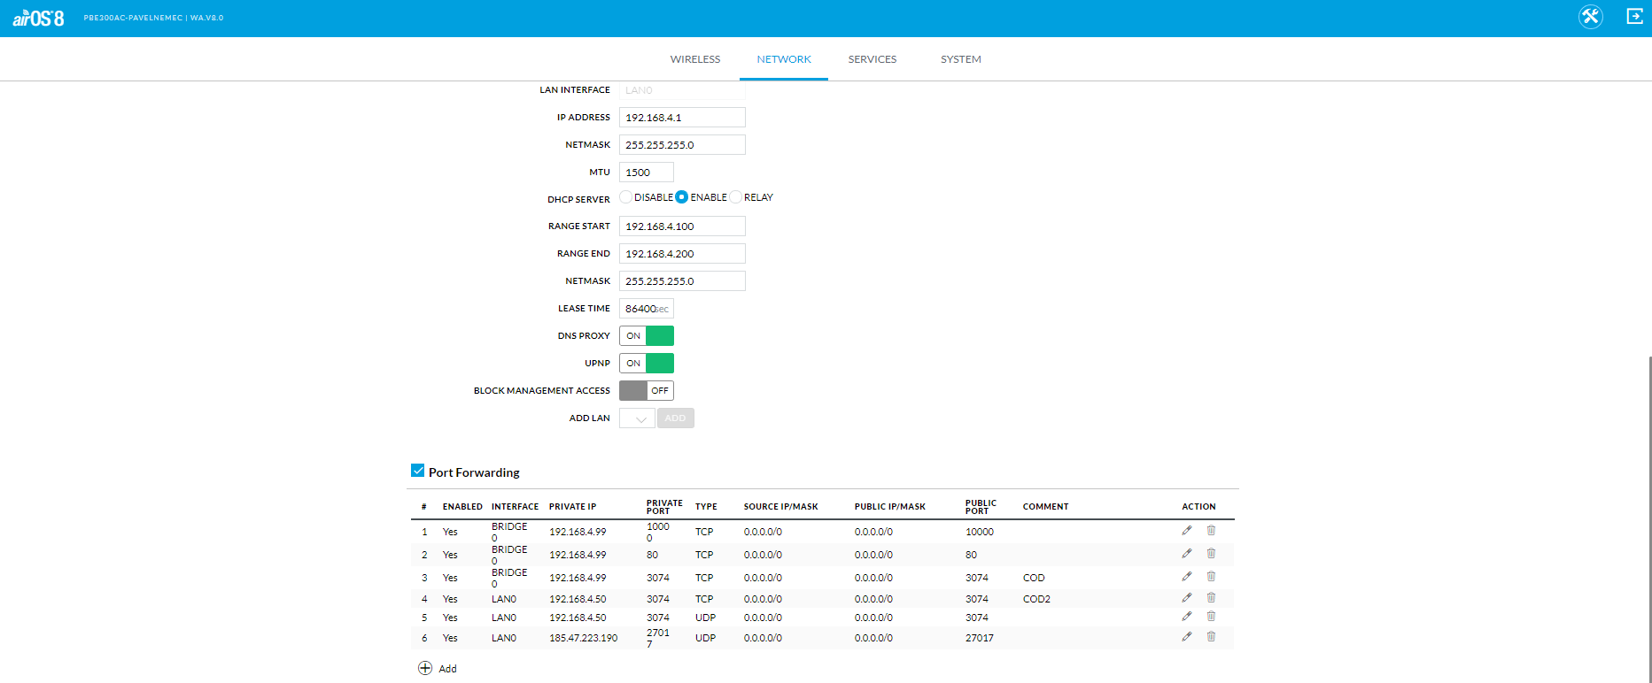Click the logout icon in top bar
This screenshot has width=1652, height=683.
[1634, 17]
